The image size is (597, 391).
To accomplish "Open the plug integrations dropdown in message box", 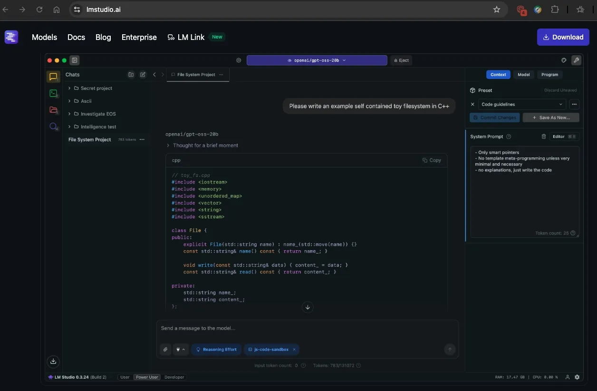I will tap(181, 350).
